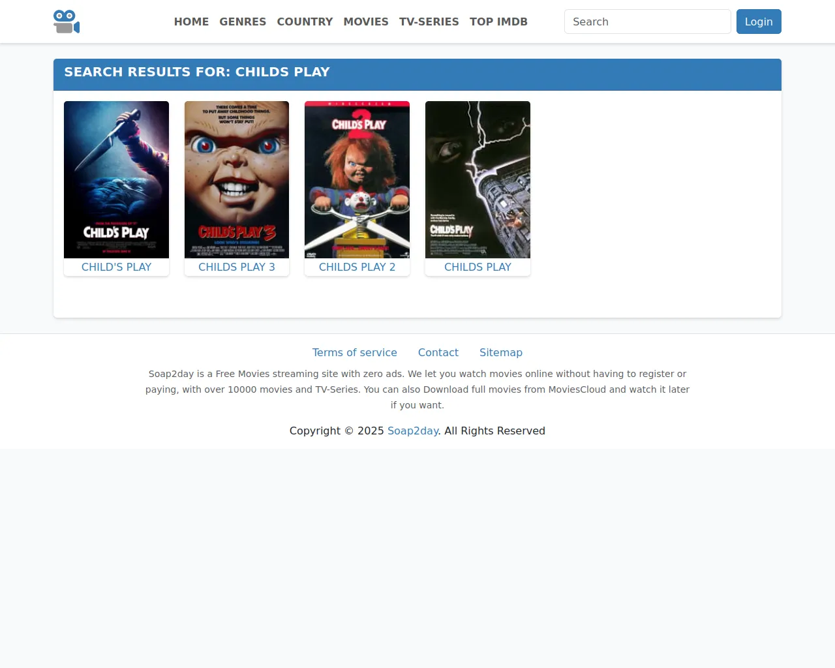Click the Login button
The height and width of the screenshot is (668, 835).
[759, 22]
